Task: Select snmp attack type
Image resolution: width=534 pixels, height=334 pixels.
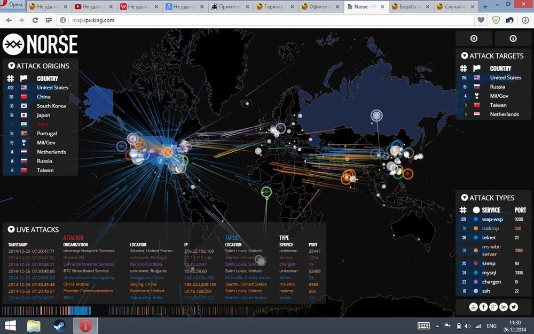Action: click(x=493, y=263)
